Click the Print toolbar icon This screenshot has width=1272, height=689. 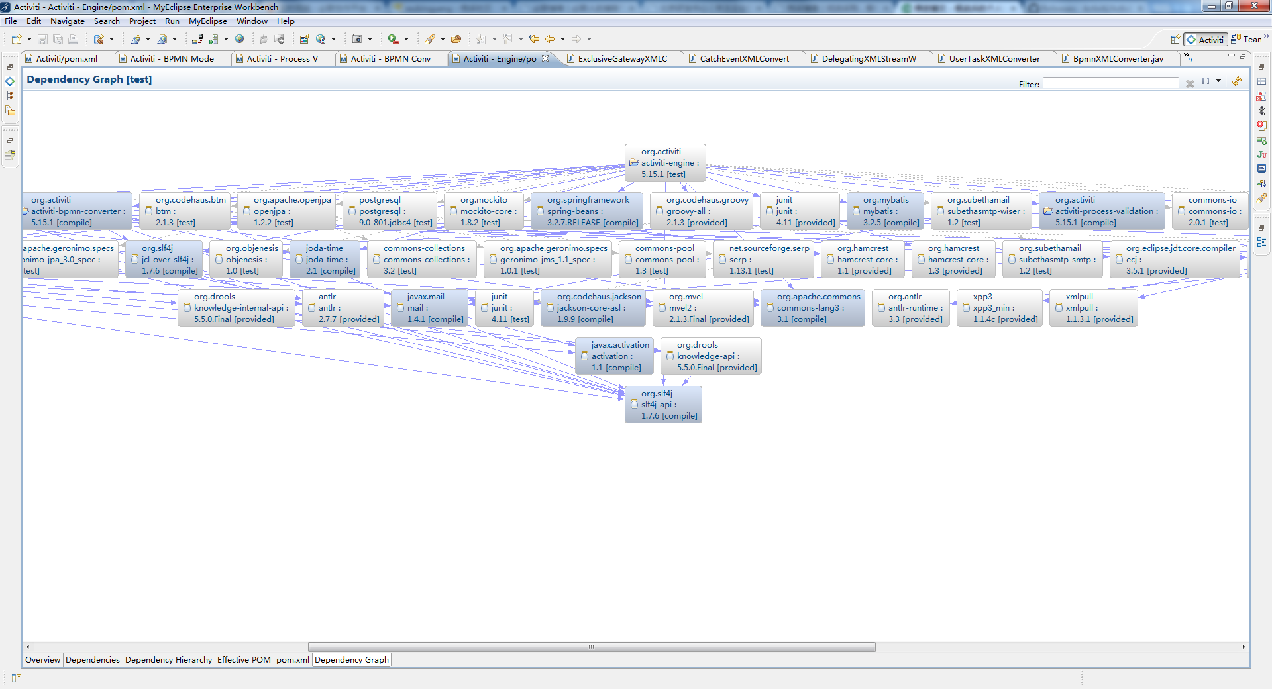73,40
